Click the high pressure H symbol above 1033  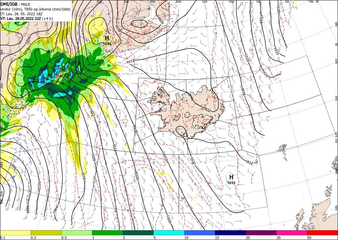click(x=231, y=177)
